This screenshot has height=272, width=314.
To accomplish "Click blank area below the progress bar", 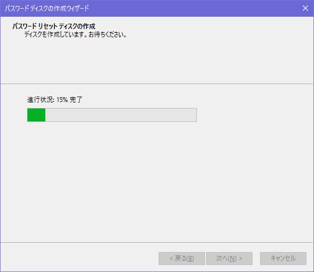I will (x=156, y=180).
